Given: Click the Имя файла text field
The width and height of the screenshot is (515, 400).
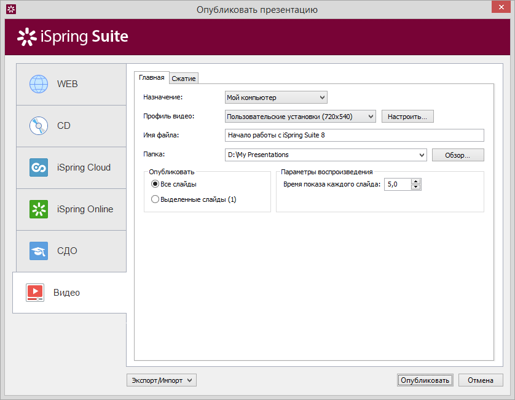Looking at the screenshot, I should coord(355,135).
